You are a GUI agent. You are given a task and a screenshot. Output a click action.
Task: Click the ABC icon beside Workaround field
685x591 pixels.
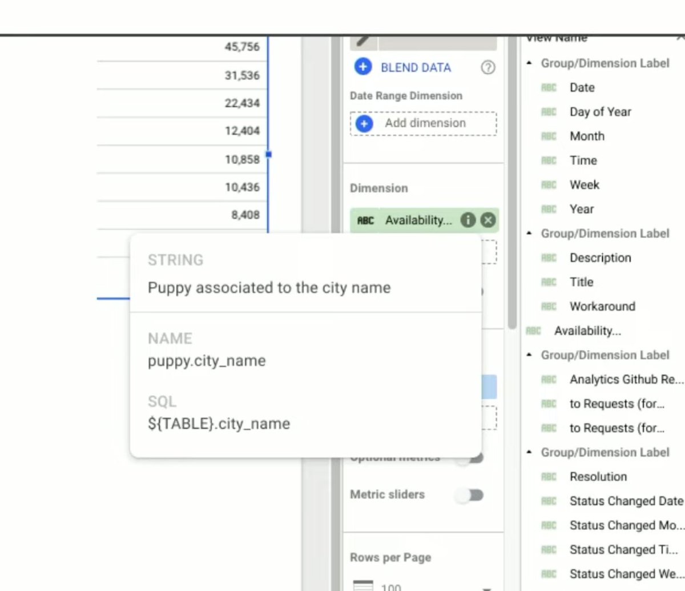click(549, 307)
